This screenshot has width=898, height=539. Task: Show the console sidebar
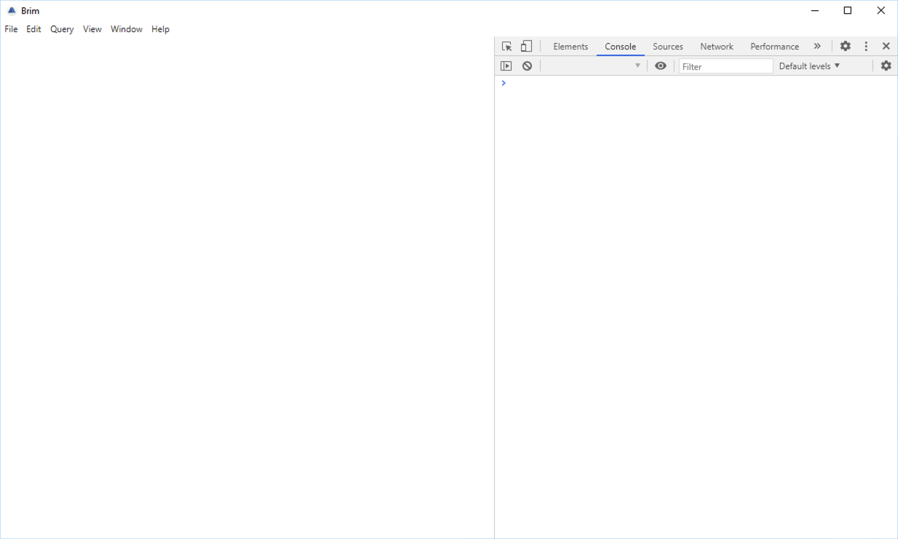(506, 65)
